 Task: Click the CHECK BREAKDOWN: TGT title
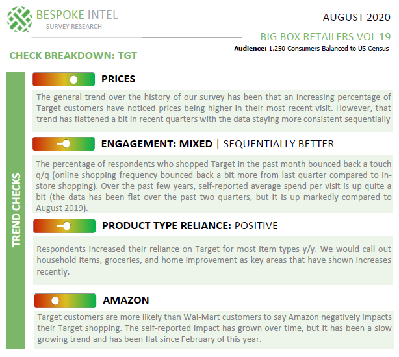point(73,56)
